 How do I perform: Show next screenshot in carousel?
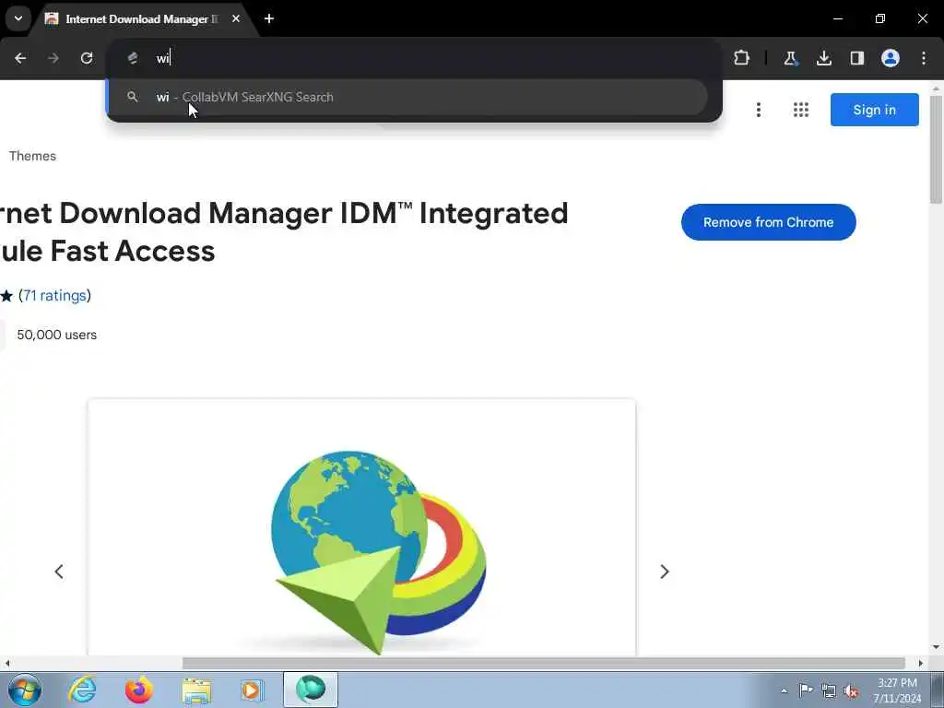664,572
